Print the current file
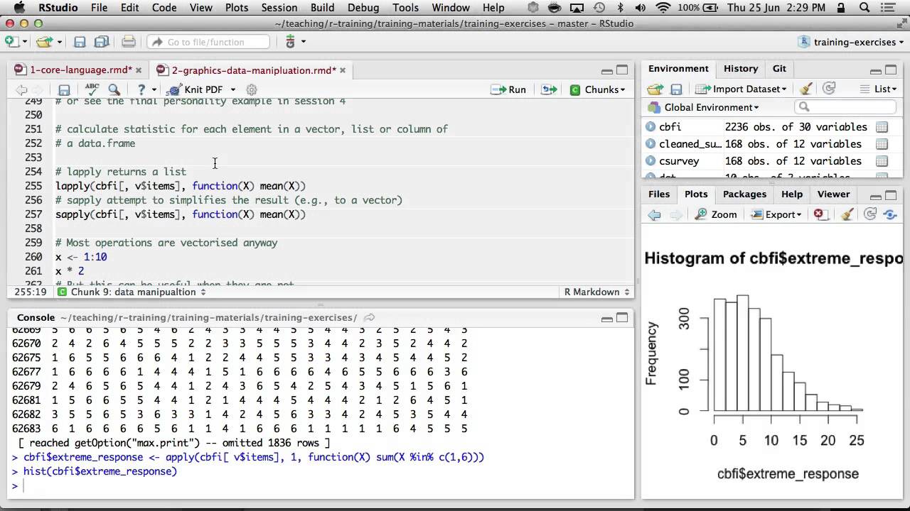This screenshot has width=910, height=511. 129,42
